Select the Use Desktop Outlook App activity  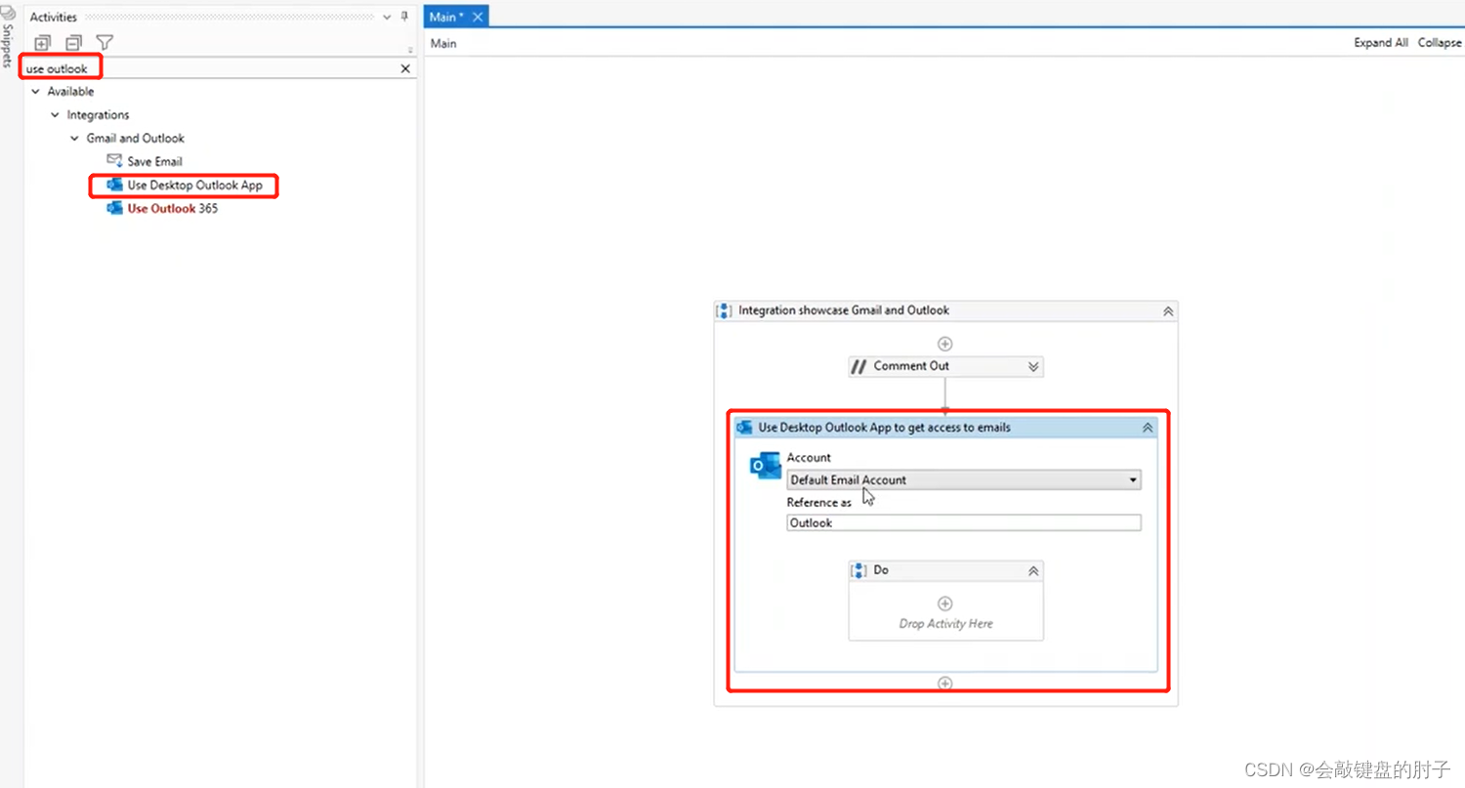pyautogui.click(x=194, y=186)
